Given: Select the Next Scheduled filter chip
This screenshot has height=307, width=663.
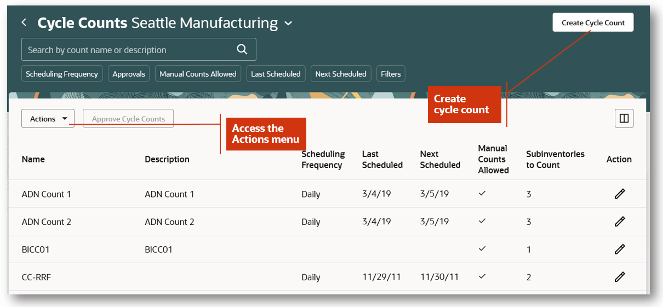Looking at the screenshot, I should point(341,74).
